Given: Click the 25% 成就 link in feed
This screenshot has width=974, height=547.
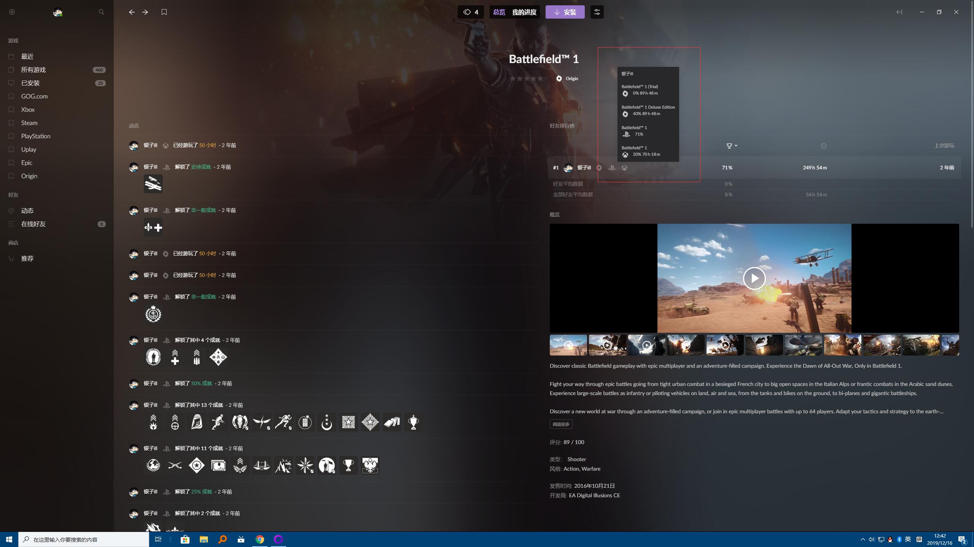Looking at the screenshot, I should 202,492.
